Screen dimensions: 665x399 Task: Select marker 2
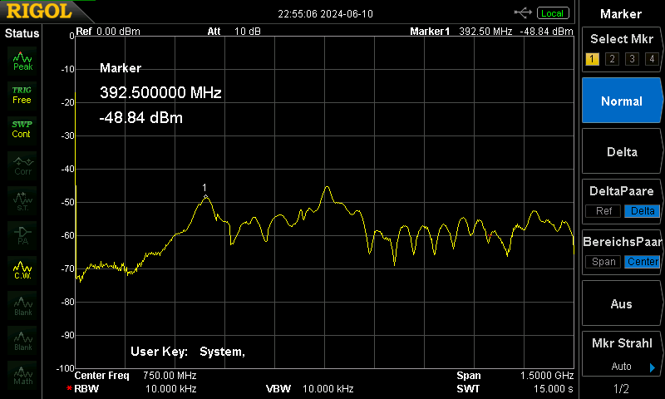click(612, 59)
